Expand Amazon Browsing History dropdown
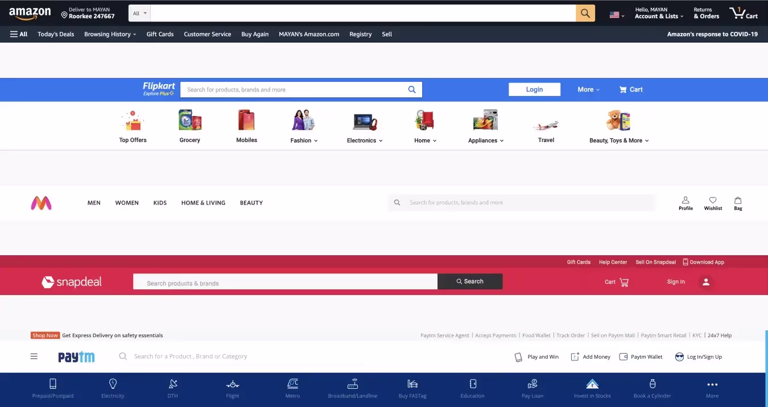768x407 pixels. coord(110,34)
